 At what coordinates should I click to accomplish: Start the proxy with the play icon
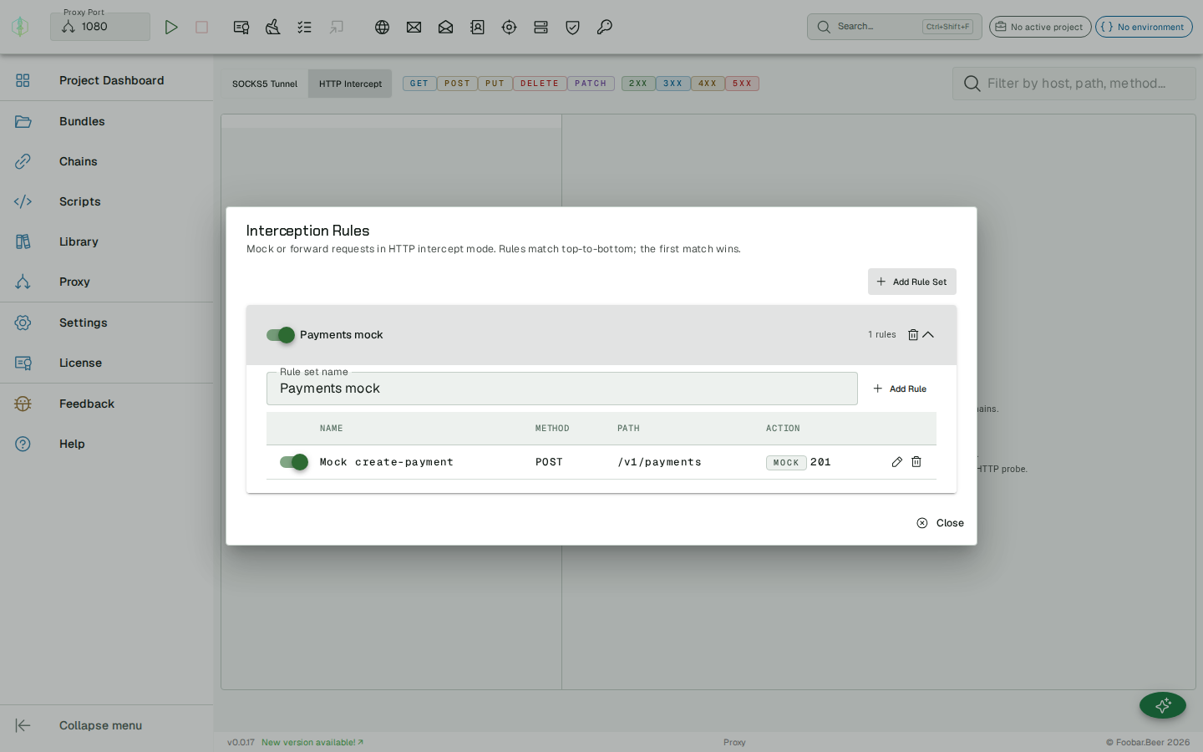click(x=171, y=27)
